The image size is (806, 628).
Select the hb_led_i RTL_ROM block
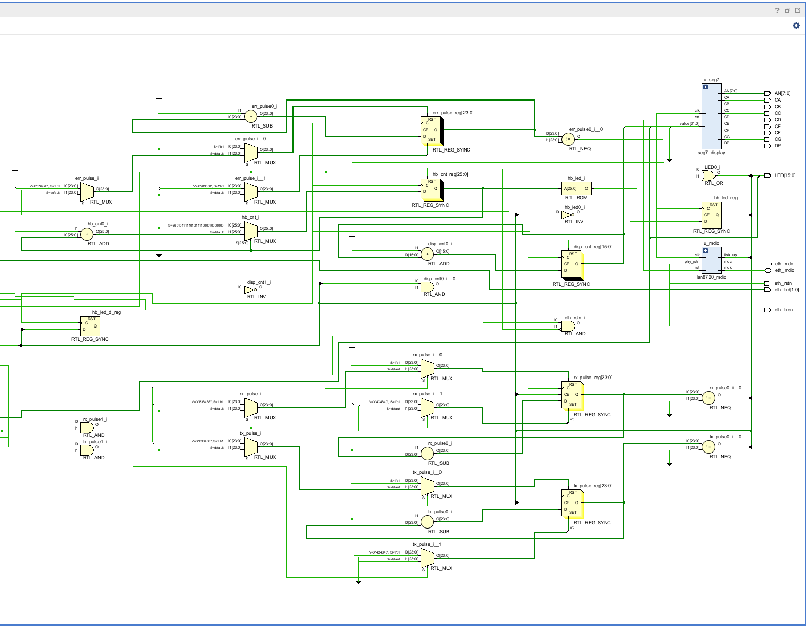(x=576, y=188)
